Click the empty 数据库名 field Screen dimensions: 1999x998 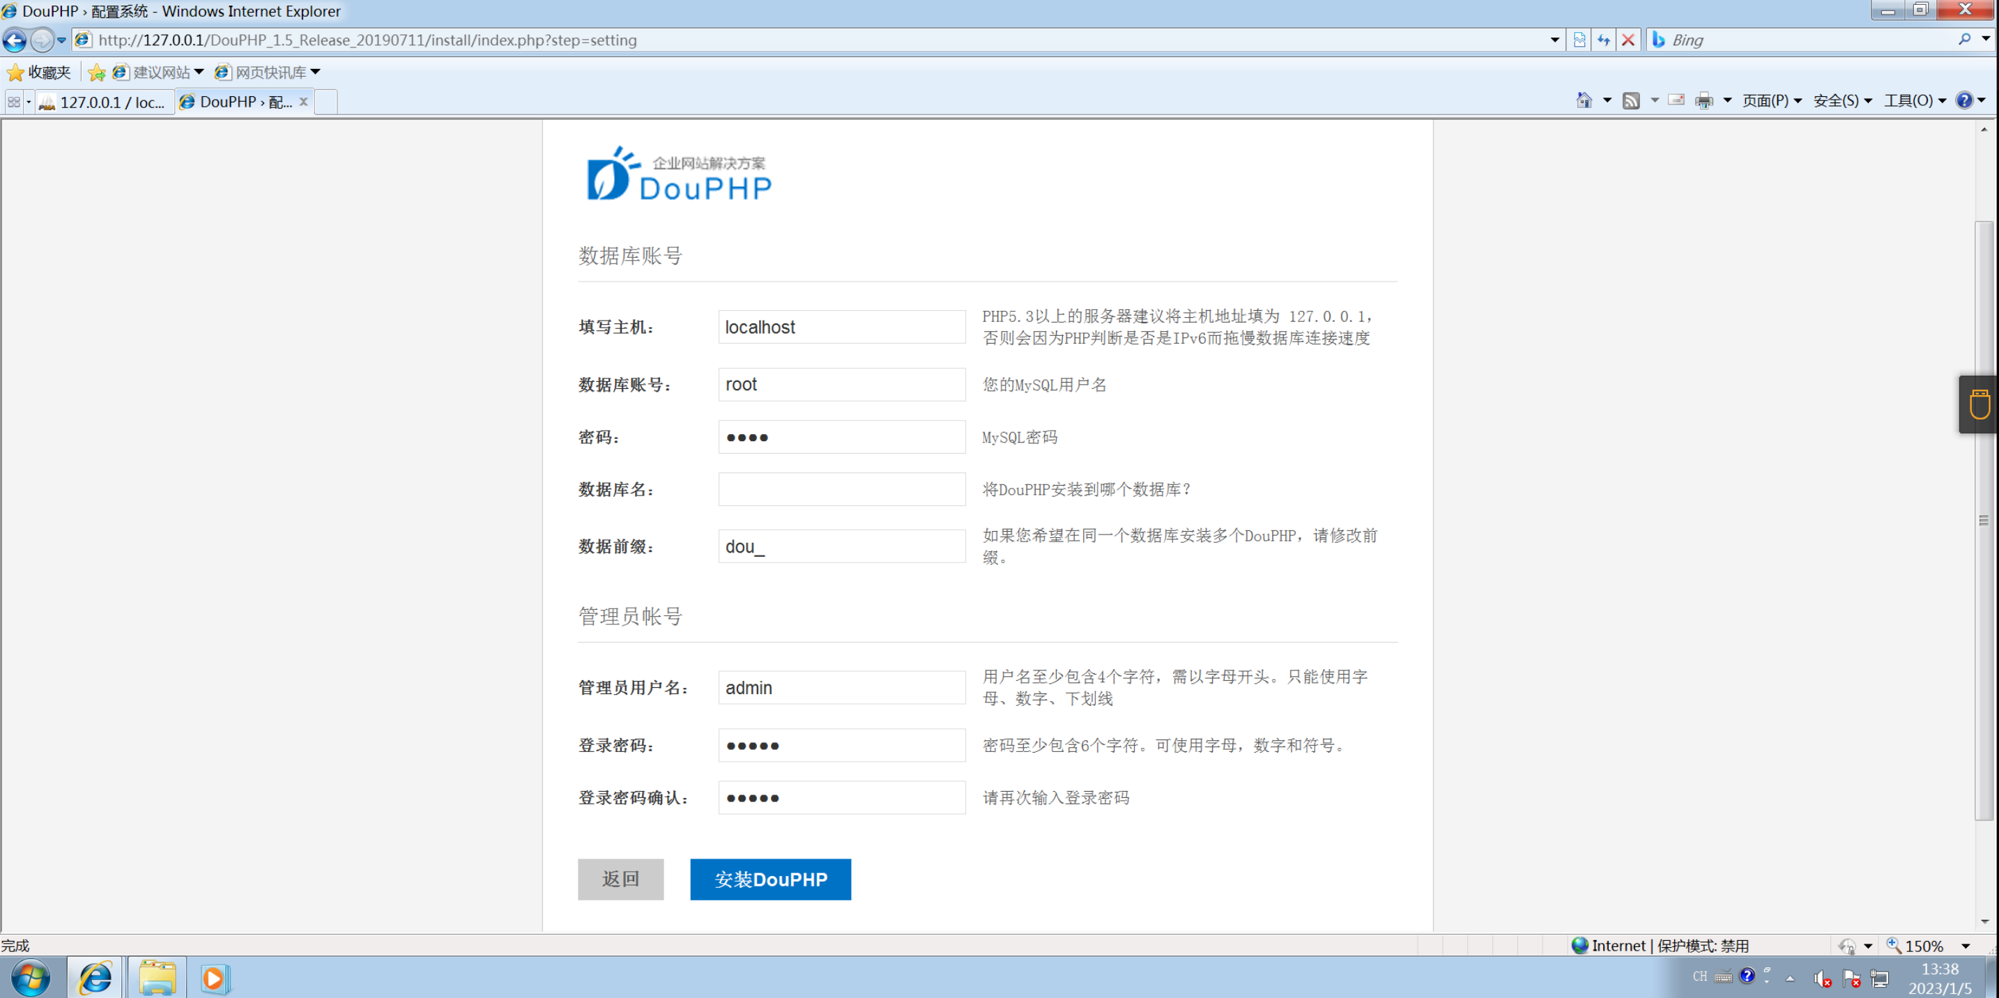click(841, 489)
